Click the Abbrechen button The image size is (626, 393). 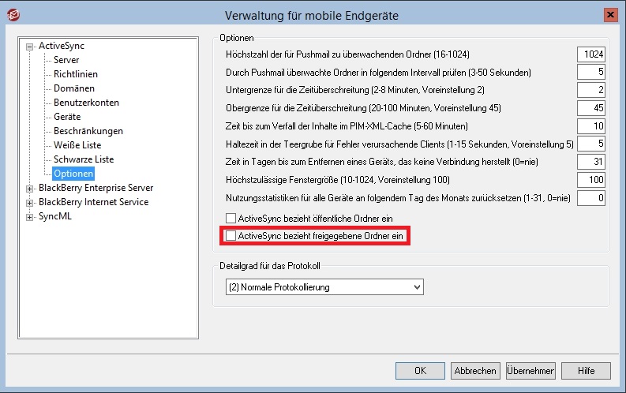474,371
